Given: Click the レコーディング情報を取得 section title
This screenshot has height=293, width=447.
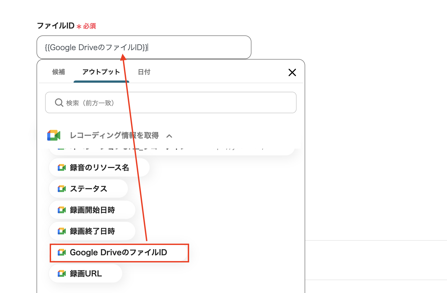Looking at the screenshot, I should click(114, 135).
